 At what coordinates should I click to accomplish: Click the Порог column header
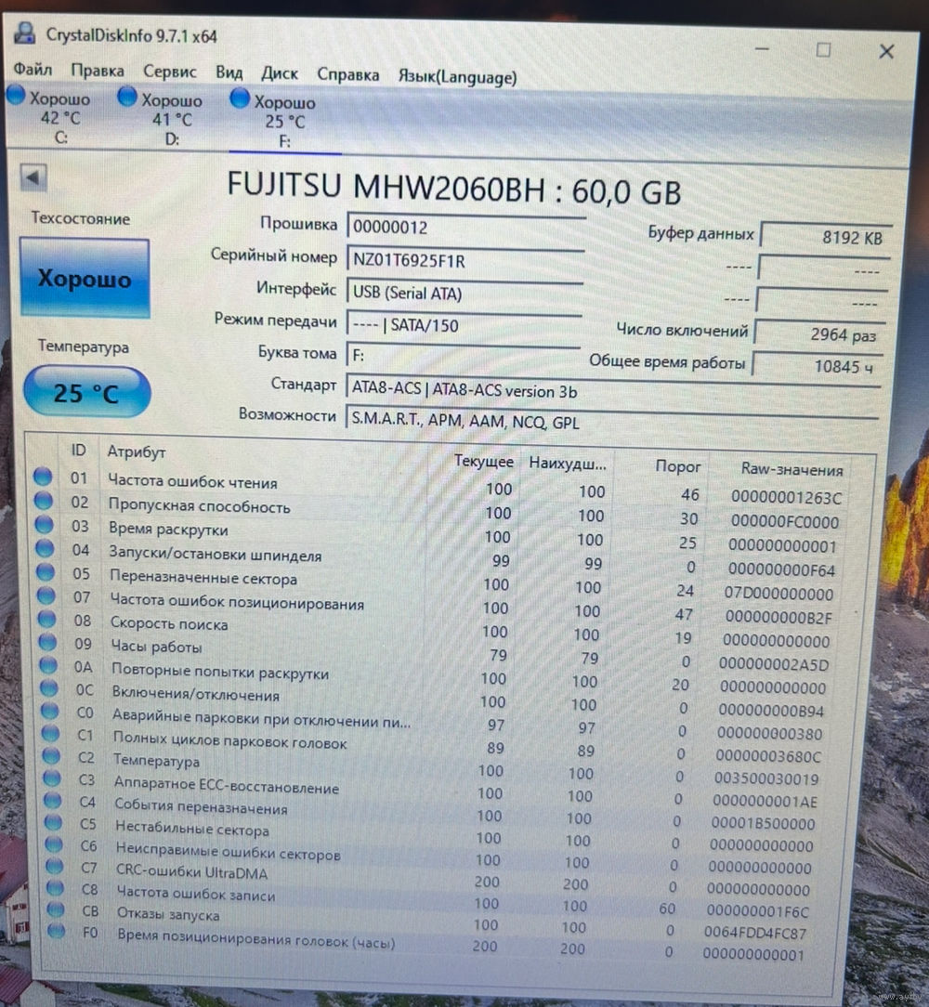[678, 466]
